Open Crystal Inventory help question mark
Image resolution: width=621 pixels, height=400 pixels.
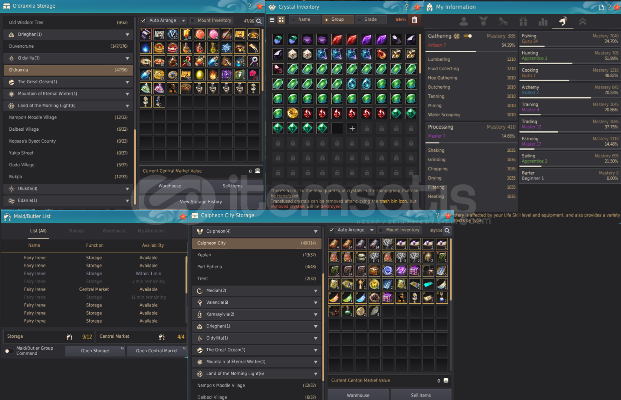tap(407, 7)
